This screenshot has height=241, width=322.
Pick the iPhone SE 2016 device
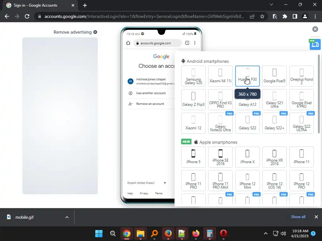pyautogui.click(x=220, y=157)
